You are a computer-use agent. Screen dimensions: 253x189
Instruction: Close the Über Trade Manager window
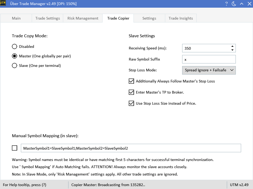[x=250, y=4]
